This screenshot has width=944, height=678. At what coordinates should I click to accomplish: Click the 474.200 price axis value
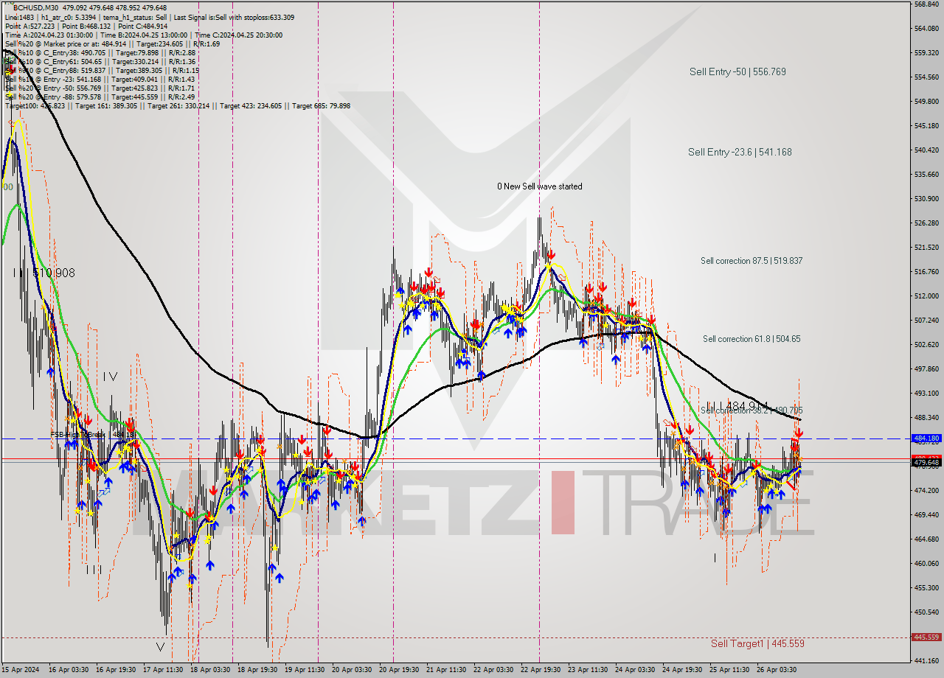[926, 490]
